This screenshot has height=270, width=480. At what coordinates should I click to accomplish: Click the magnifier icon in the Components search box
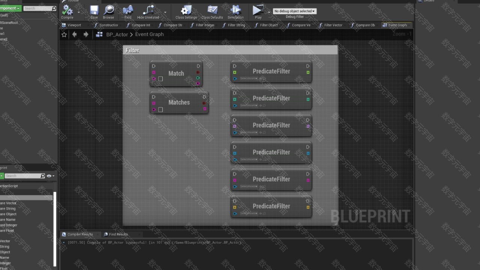pos(54,8)
